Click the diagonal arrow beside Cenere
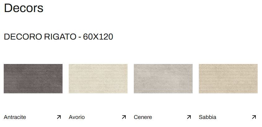Image resolution: width=262 pixels, height=127 pixels. [x=189, y=117]
